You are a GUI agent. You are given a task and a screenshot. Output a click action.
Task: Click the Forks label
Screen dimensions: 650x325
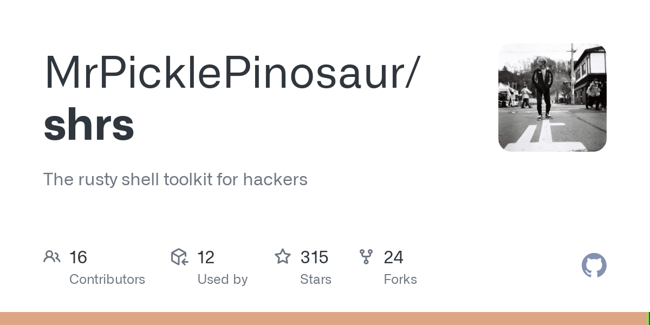pos(400,279)
